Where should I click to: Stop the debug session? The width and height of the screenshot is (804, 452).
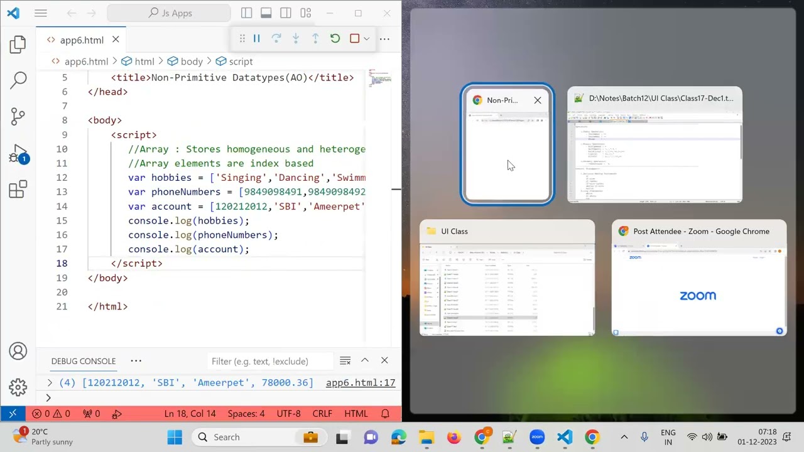click(x=354, y=39)
